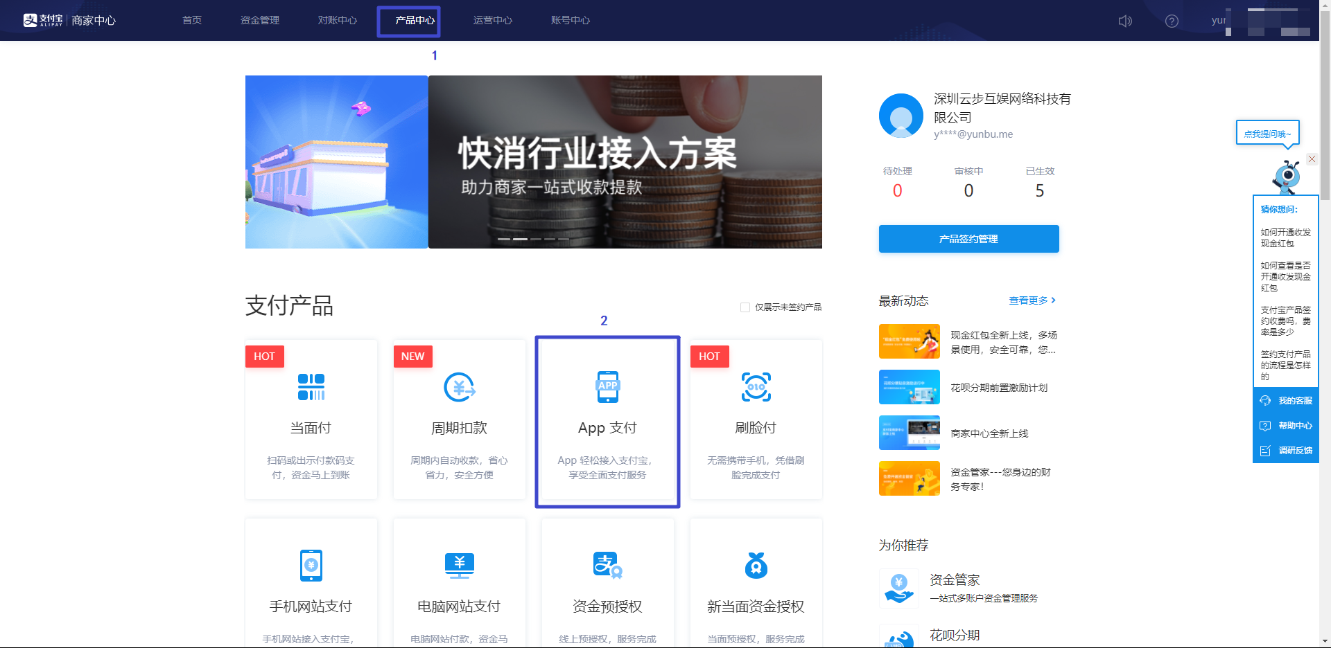Open 我的客服 headset icon
The image size is (1331, 648).
tap(1265, 401)
